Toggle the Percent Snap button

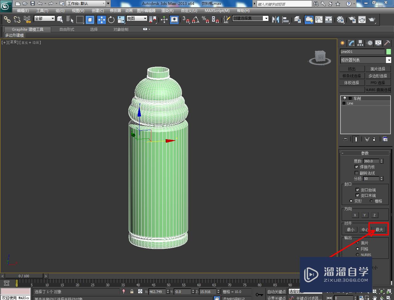(205, 20)
